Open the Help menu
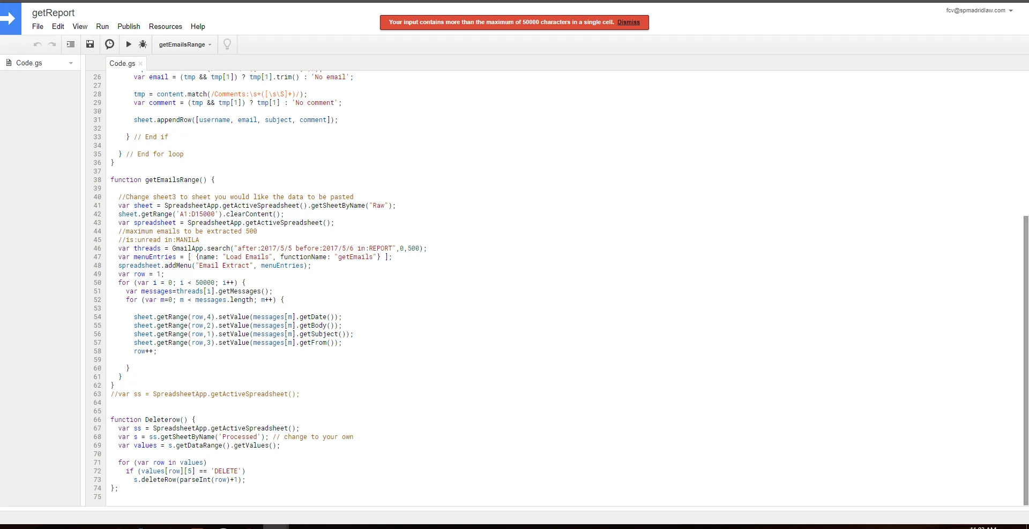 (x=198, y=26)
